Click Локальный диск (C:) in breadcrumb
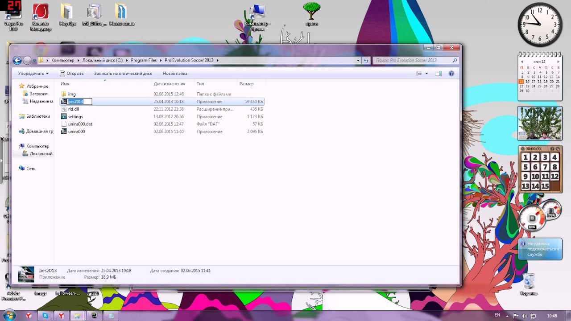Viewport: 571px width, 321px height. [103, 60]
